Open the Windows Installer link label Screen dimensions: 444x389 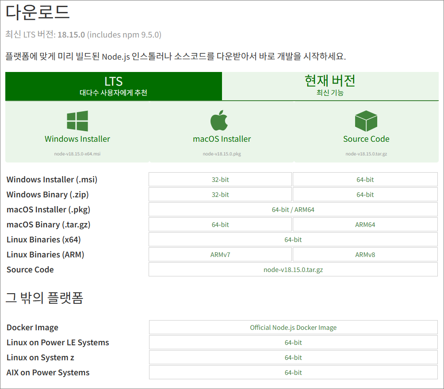point(77,139)
